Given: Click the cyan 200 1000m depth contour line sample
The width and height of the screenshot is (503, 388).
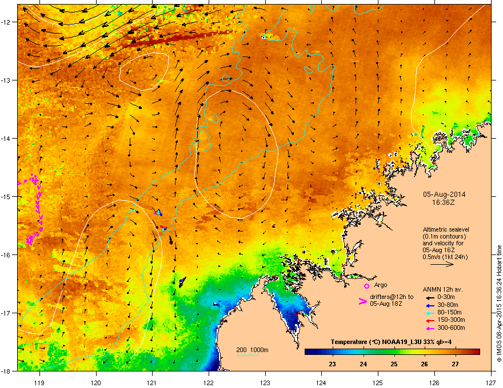Looking at the screenshot, I should 247,355.
